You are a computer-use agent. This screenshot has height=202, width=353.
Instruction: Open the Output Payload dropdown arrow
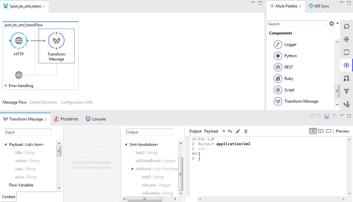pyautogui.click(x=224, y=131)
